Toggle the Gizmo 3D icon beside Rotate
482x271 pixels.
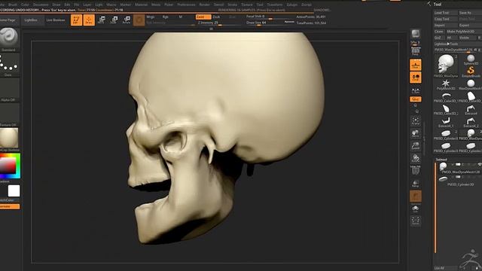139,20
